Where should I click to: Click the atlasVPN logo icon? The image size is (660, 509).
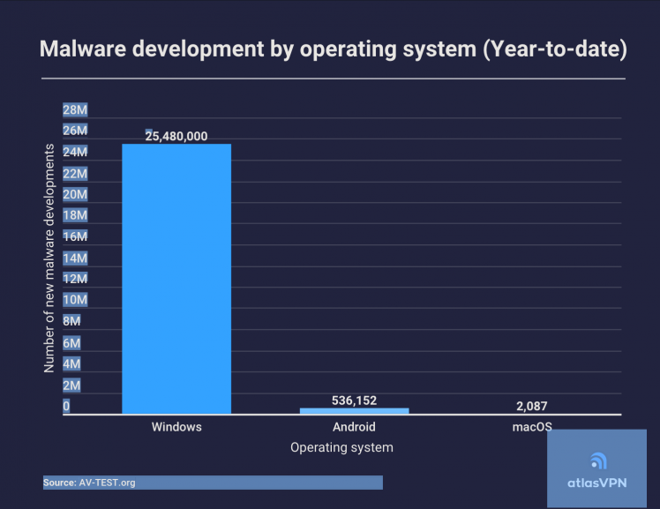[x=597, y=461]
